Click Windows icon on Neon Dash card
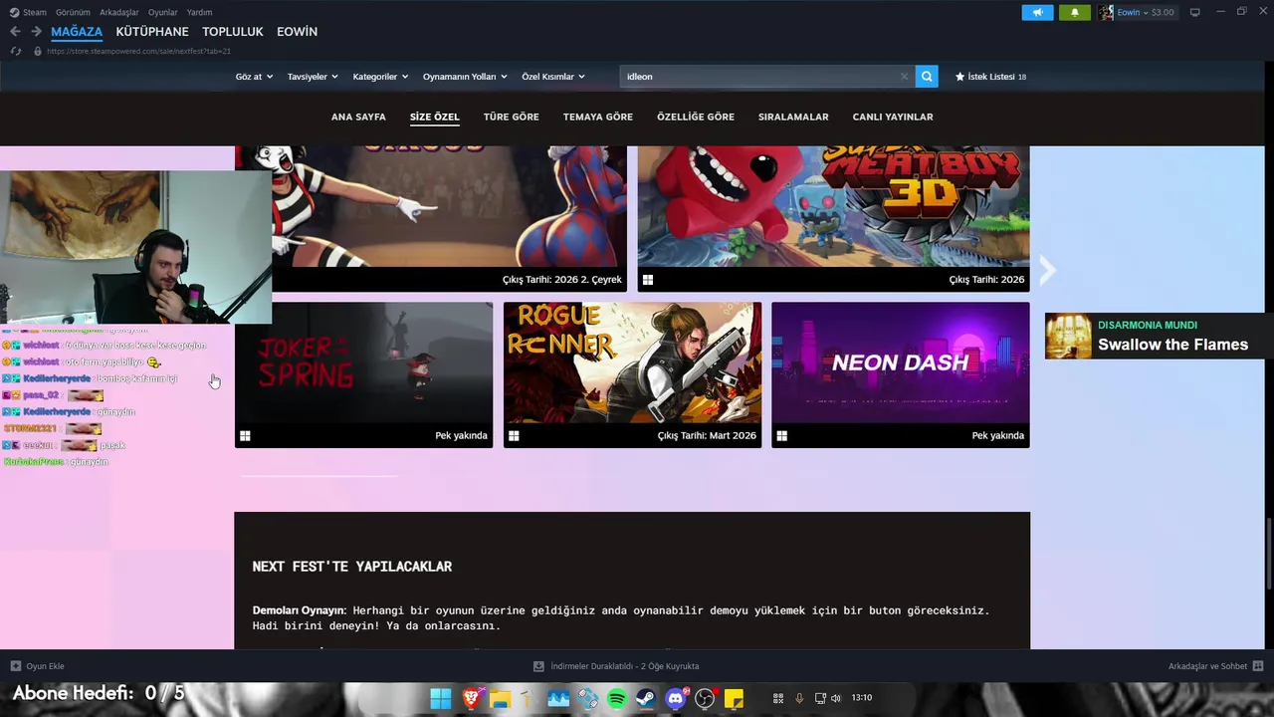 click(782, 435)
